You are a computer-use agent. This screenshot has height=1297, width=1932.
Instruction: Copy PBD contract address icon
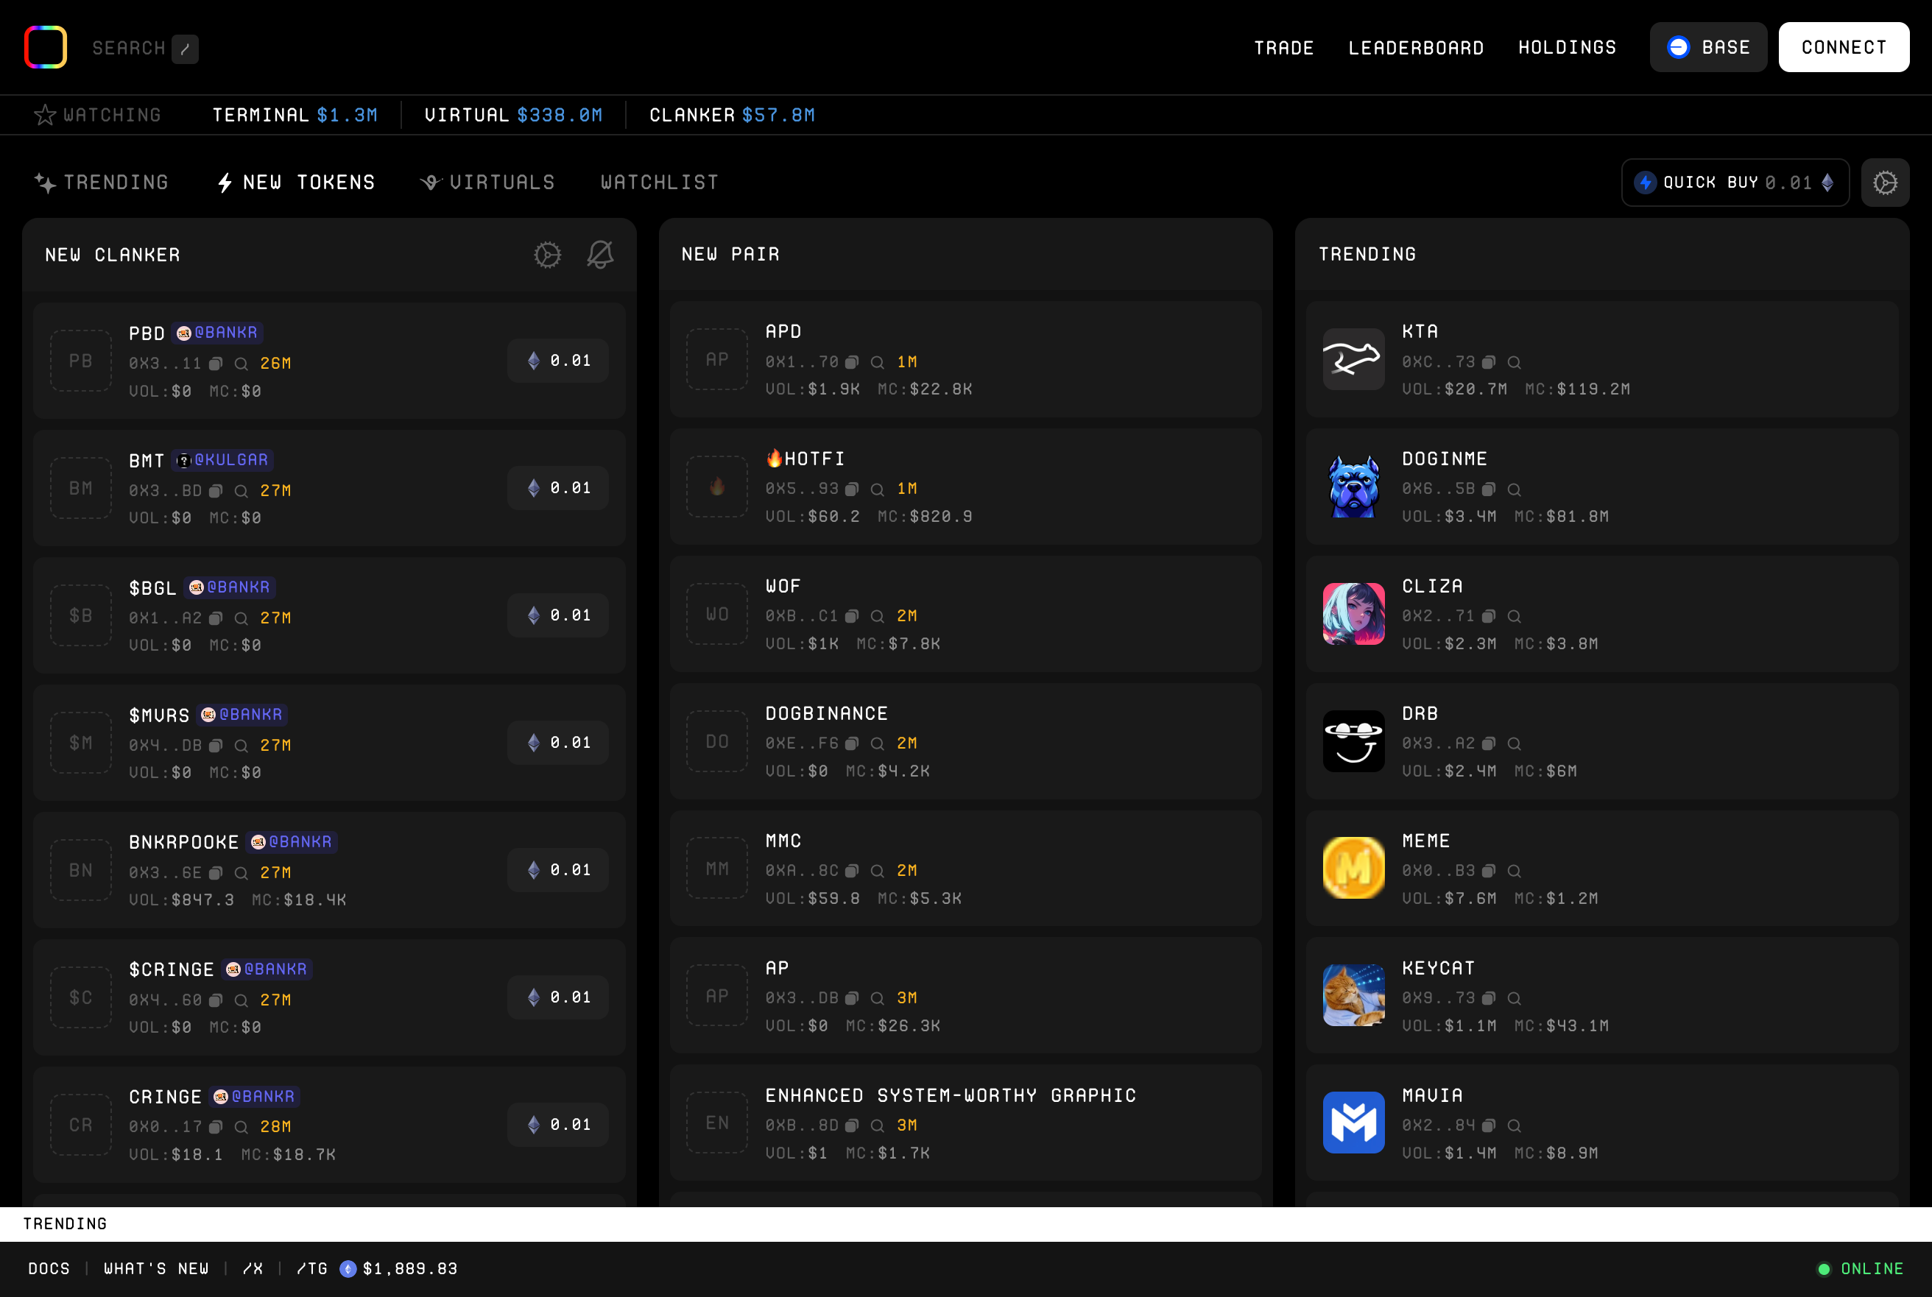pyautogui.click(x=216, y=364)
